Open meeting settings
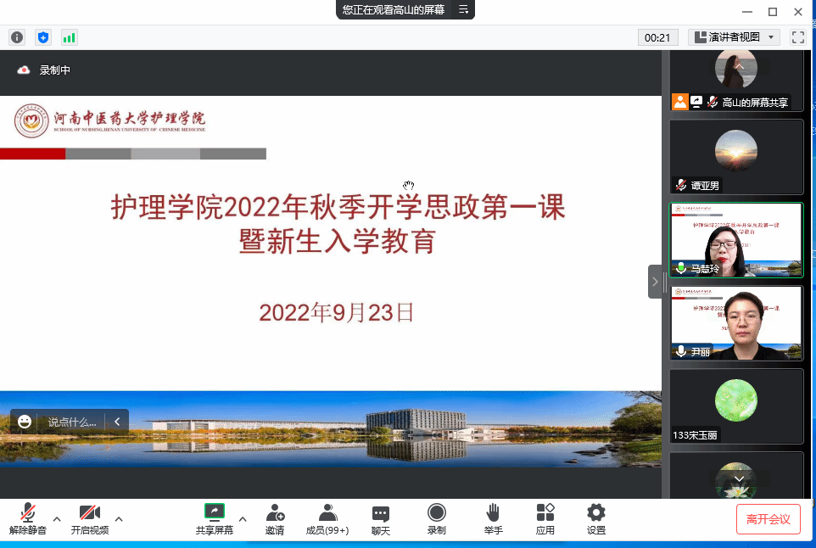Screen dimensions: 816x548 [x=596, y=518]
